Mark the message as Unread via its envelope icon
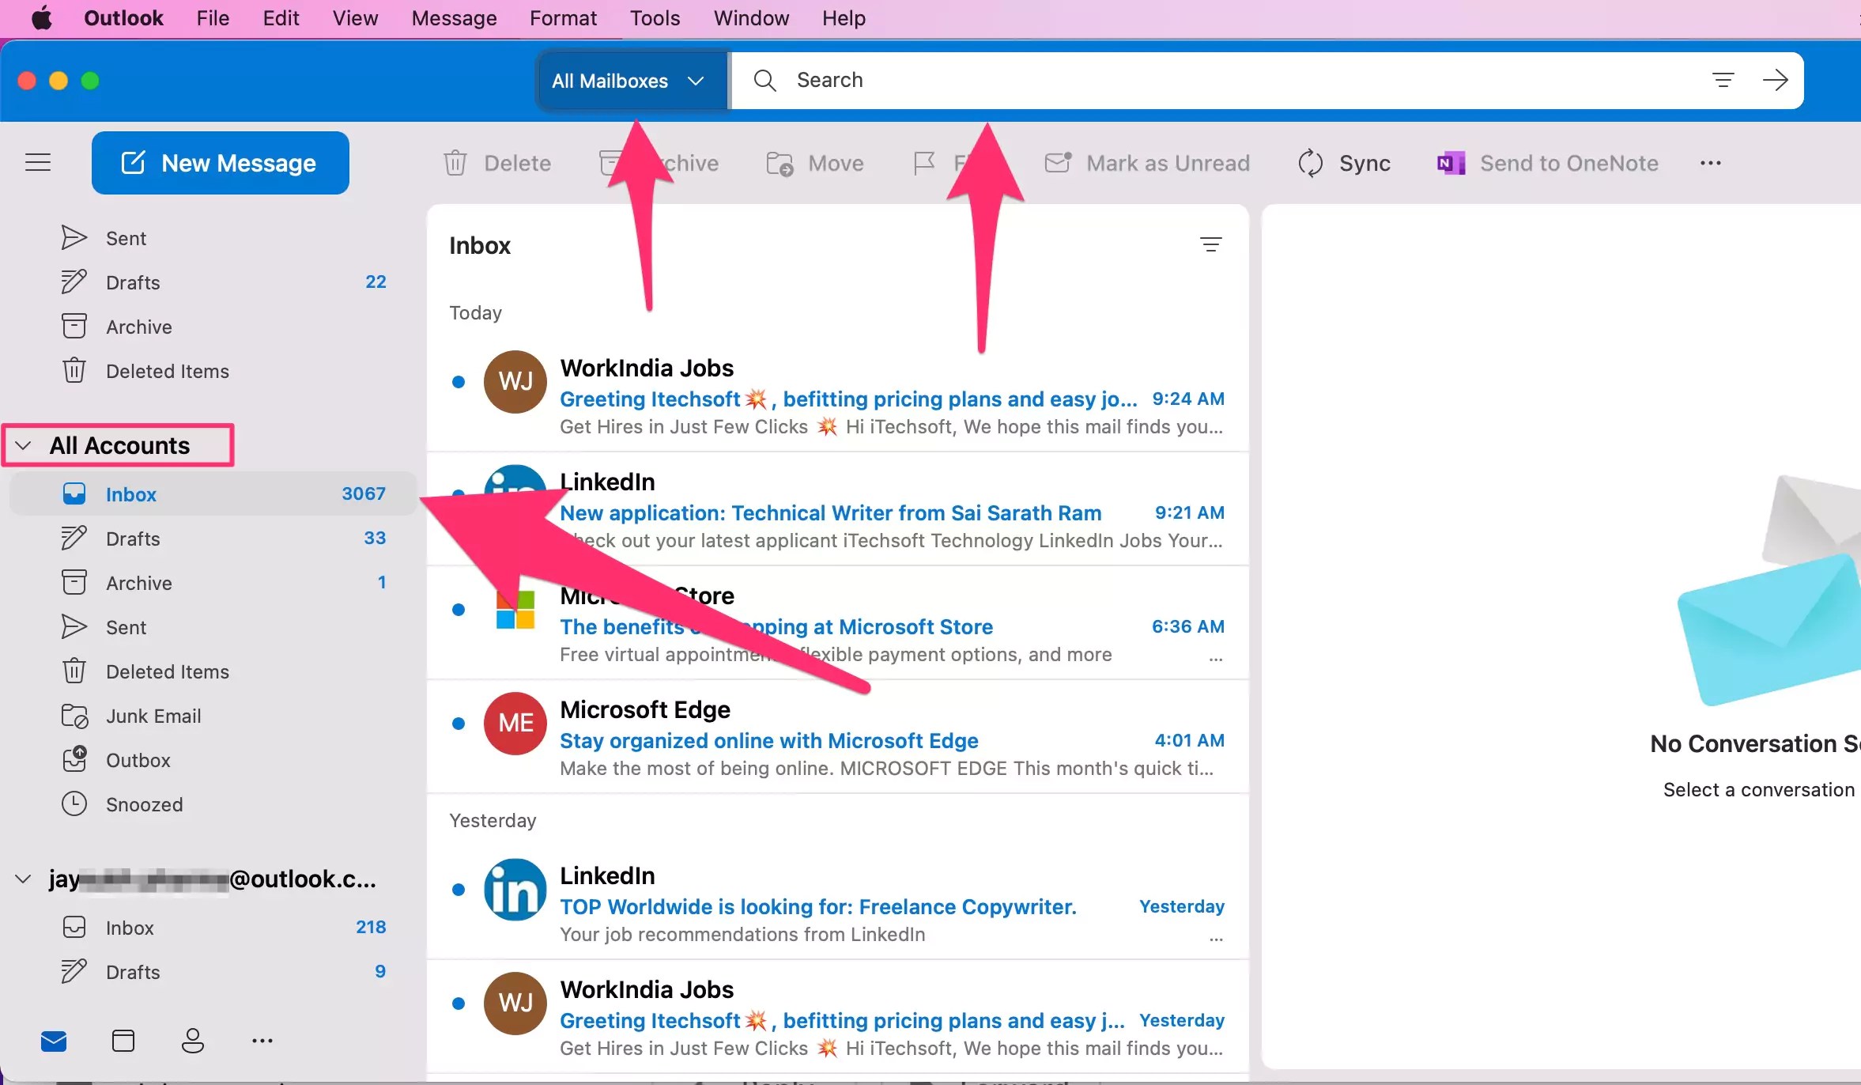The image size is (1861, 1085). pos(1058,163)
